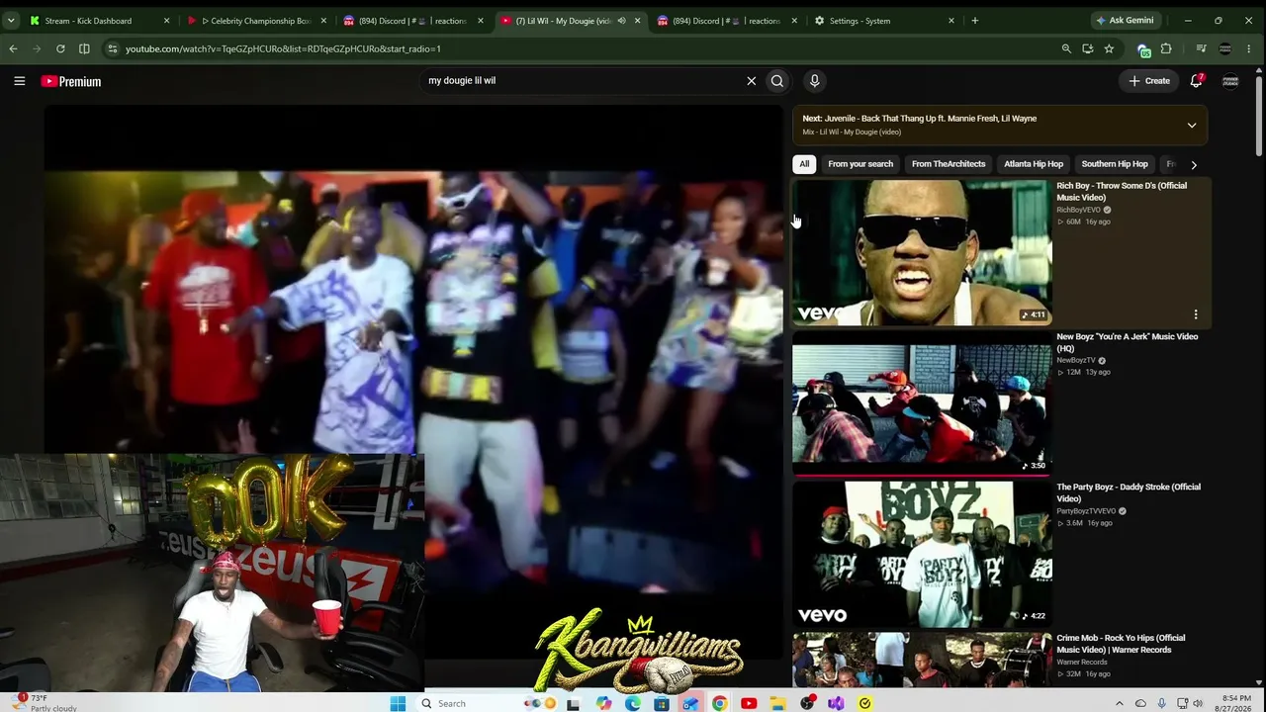This screenshot has height=712, width=1266.
Task: Expand the Mix playlist panel
Action: tap(1192, 126)
